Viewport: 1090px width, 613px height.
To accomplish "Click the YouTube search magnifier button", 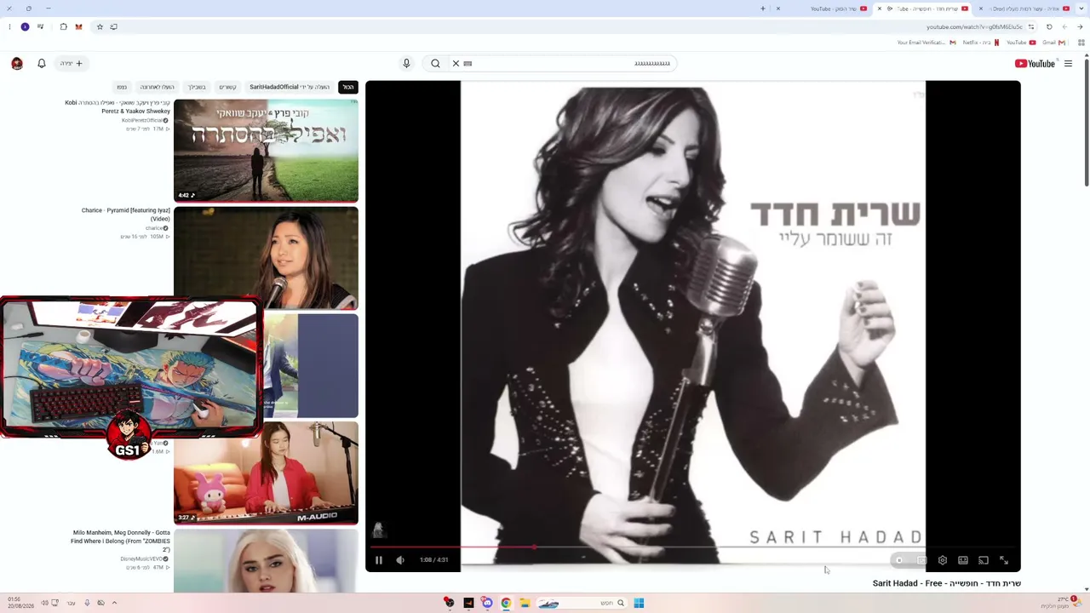I will point(435,63).
